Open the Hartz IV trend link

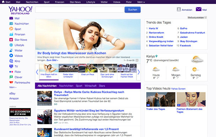(153, 29)
